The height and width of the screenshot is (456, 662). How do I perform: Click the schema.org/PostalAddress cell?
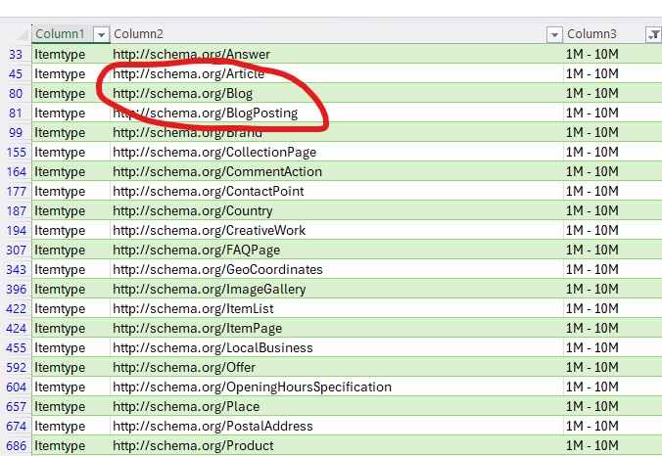coord(337,426)
